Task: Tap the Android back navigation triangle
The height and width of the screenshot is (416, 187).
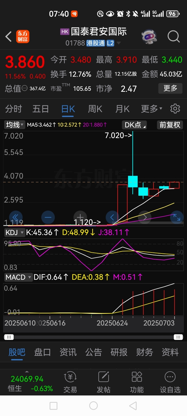Action: [x=133, y=406]
